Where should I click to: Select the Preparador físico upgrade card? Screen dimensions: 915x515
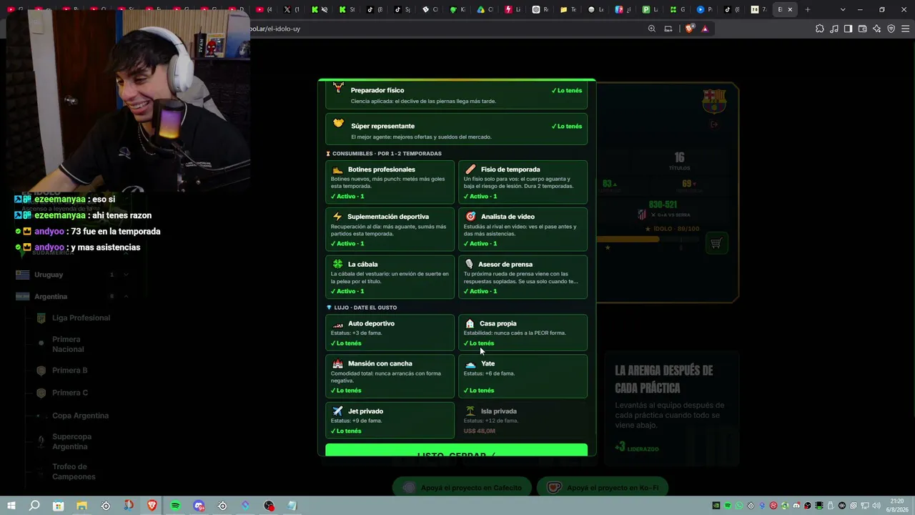pos(456,94)
